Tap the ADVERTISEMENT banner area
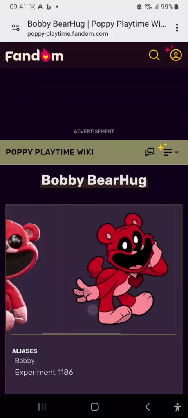The width and height of the screenshot is (188, 418). click(x=94, y=104)
